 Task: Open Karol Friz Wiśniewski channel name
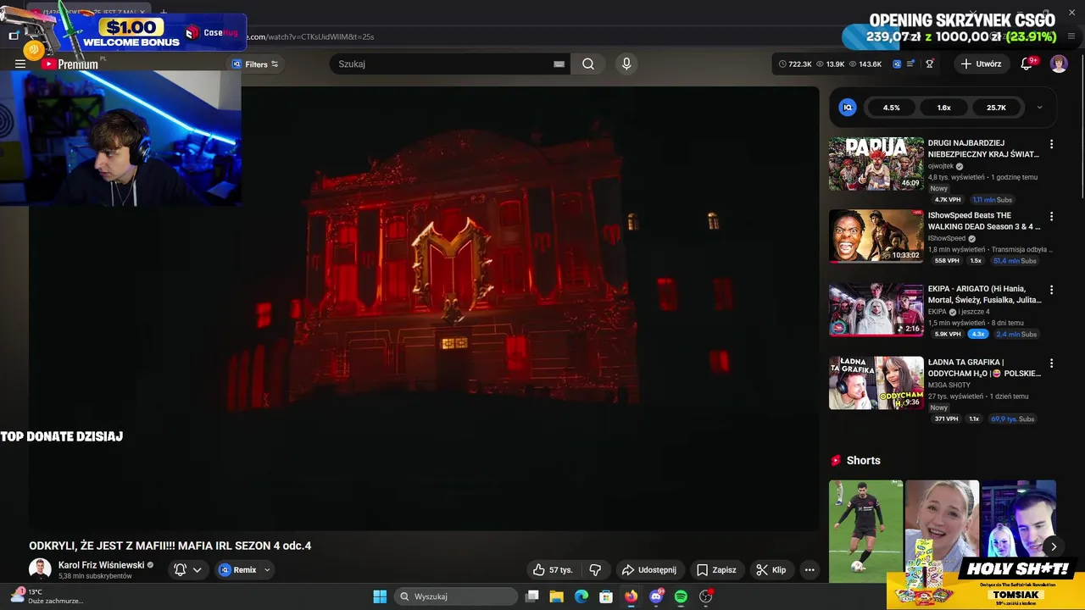click(101, 565)
